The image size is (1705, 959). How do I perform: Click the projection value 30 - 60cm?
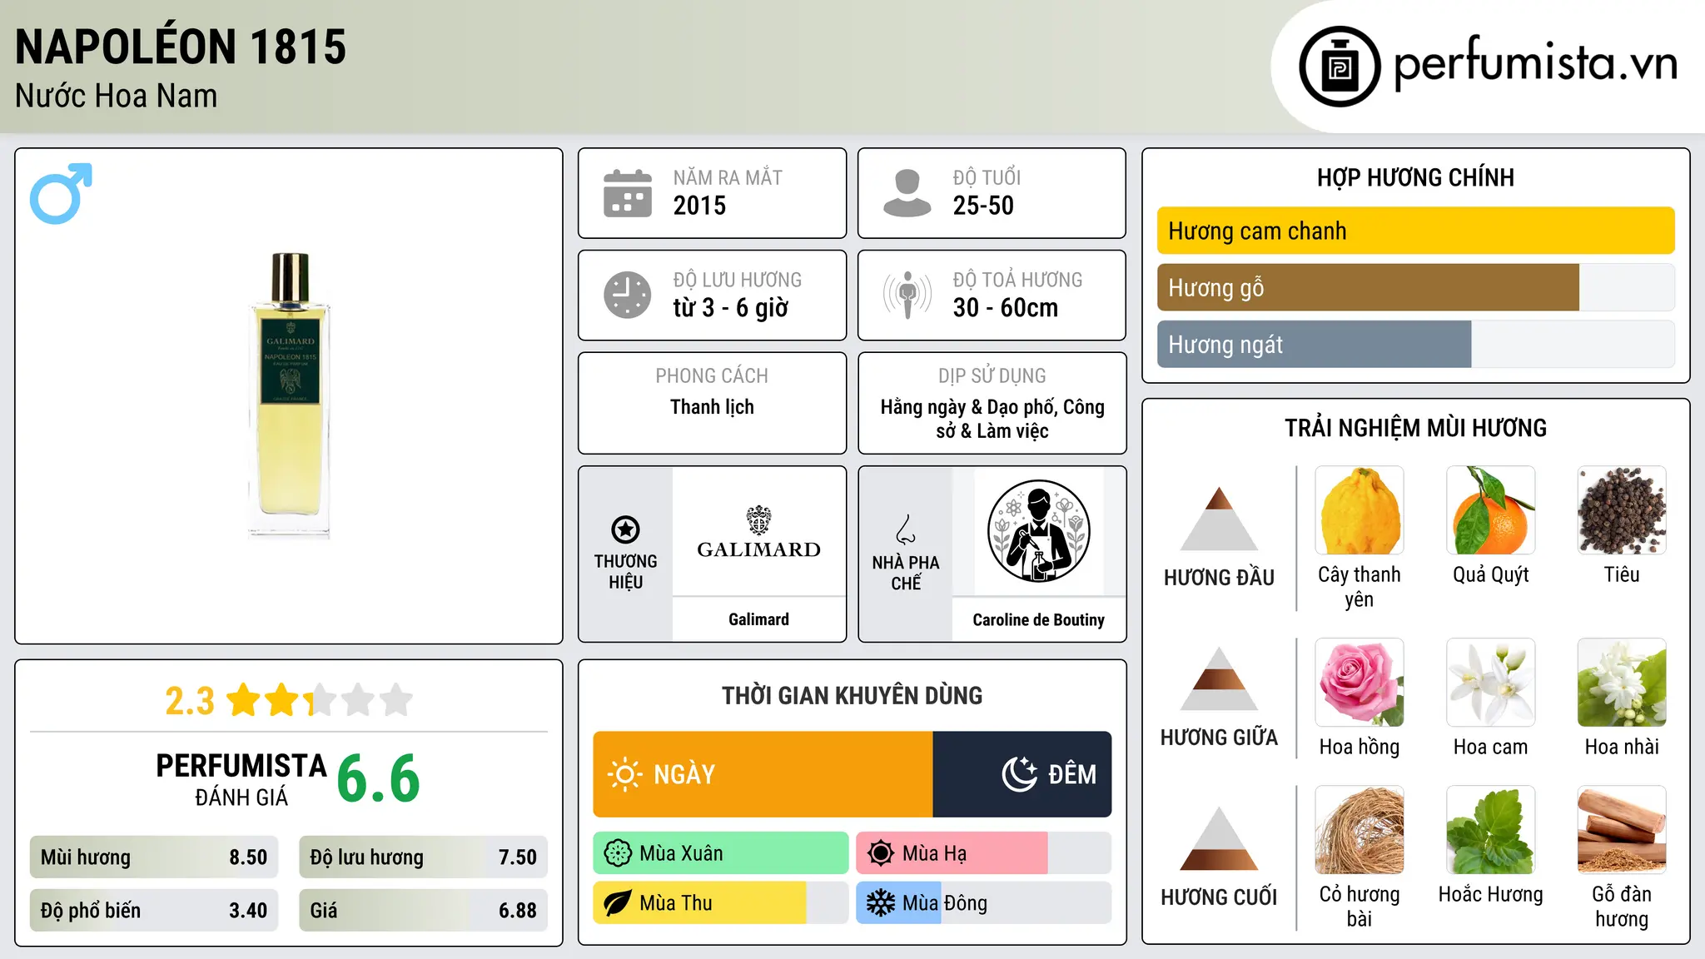click(1005, 308)
